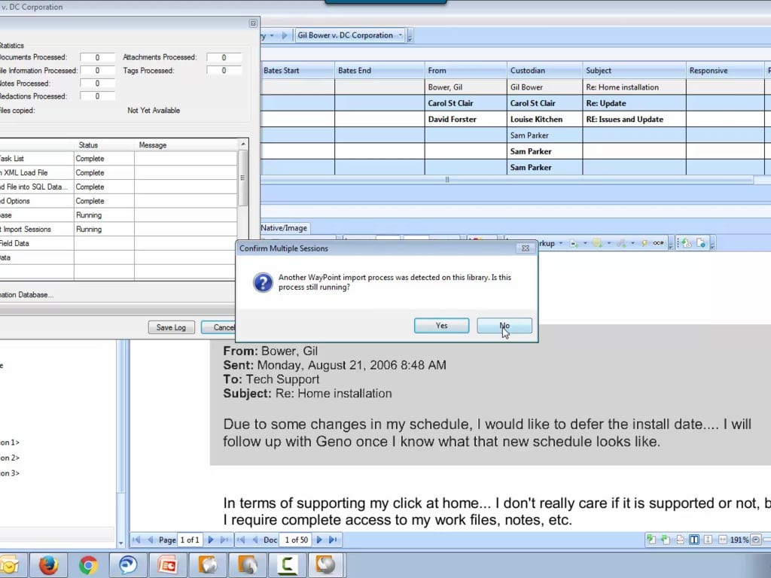Select the Native/Image tab
Screen dimensions: 771x578
tap(284, 228)
